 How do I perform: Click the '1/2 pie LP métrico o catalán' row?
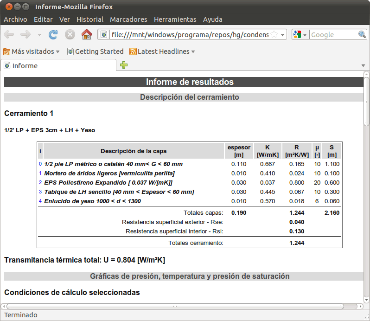coord(190,164)
